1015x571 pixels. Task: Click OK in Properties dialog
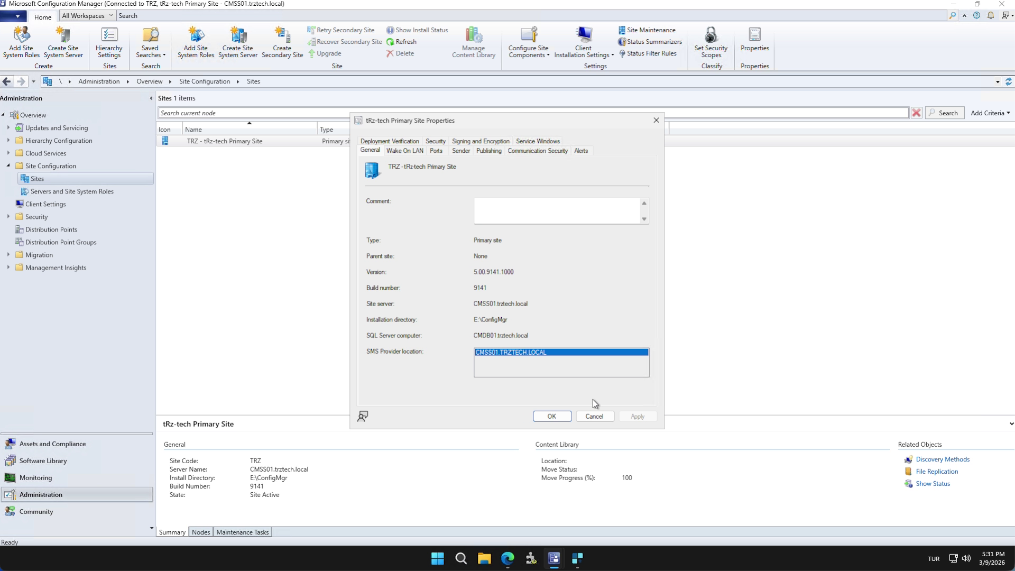pos(552,417)
